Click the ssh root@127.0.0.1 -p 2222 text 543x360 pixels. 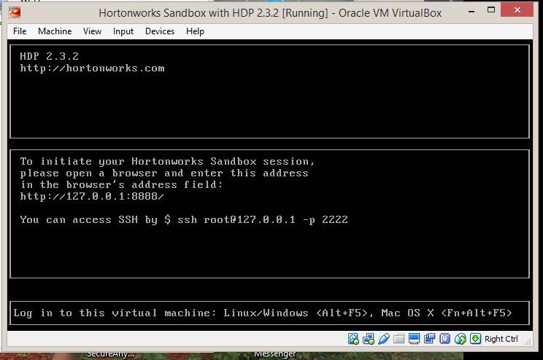click(x=263, y=219)
